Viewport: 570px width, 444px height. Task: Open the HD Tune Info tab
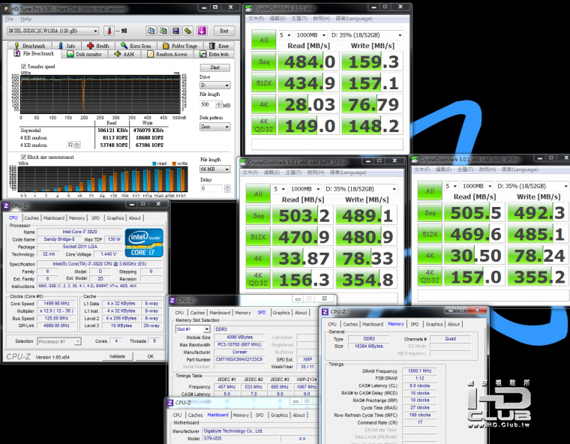click(67, 46)
